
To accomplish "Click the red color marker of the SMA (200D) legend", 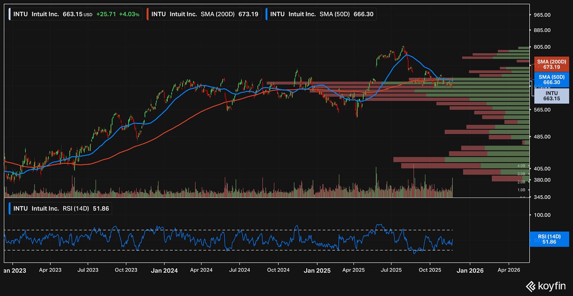I will [x=148, y=14].
